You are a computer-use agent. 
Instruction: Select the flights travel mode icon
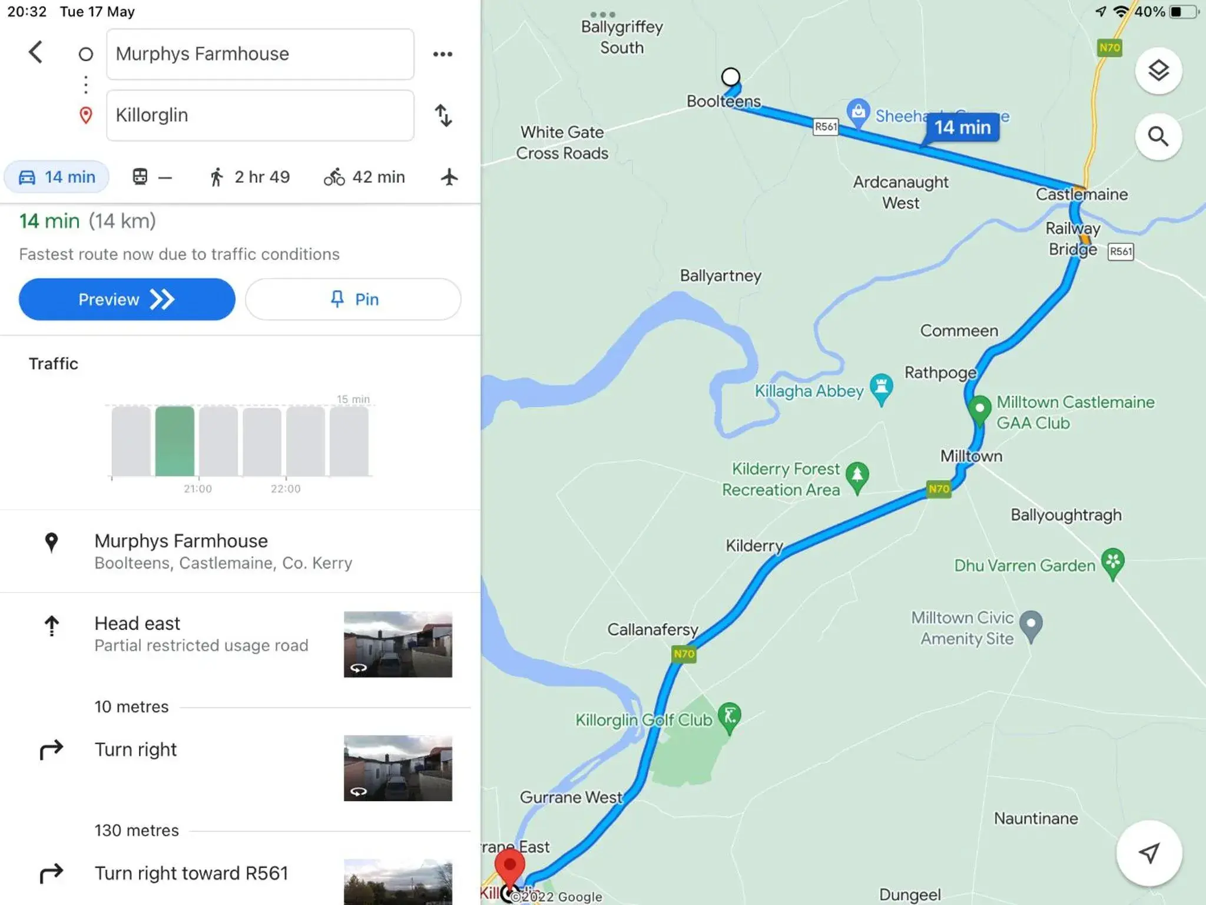[449, 177]
